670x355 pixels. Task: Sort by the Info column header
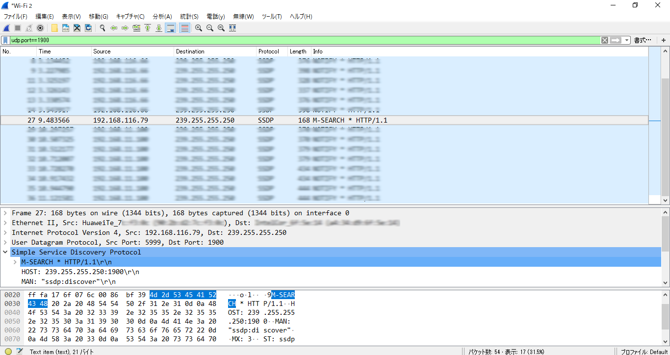click(479, 51)
